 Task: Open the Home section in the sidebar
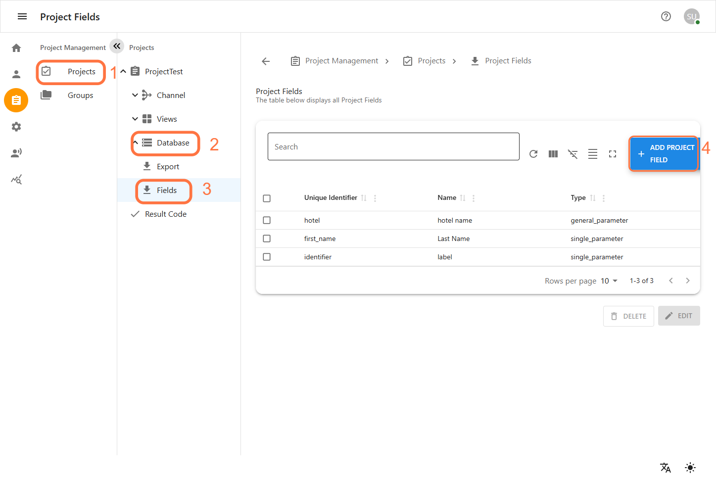tap(16, 48)
